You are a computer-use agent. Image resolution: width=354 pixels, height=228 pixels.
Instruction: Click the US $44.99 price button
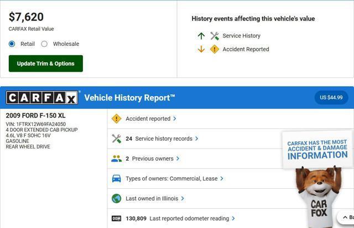point(331,98)
